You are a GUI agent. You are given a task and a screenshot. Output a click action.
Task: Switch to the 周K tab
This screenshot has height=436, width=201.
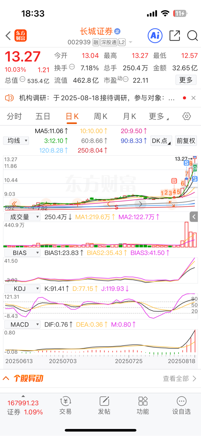(x=100, y=116)
